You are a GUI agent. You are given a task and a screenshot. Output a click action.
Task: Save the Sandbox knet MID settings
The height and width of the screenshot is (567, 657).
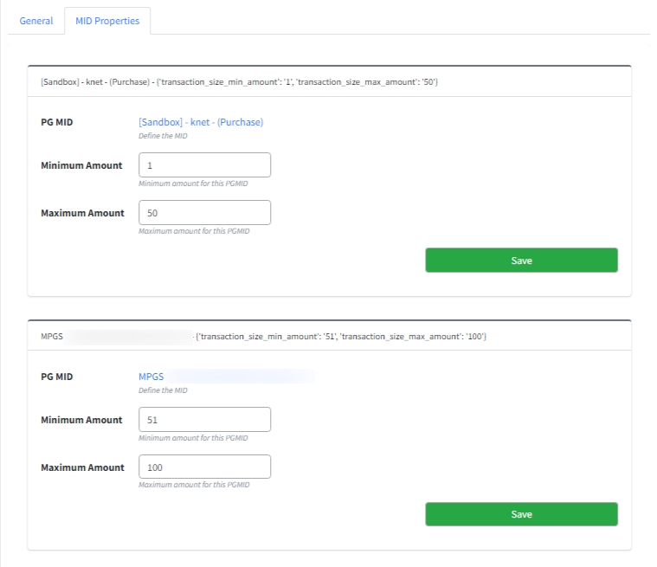[x=521, y=260]
